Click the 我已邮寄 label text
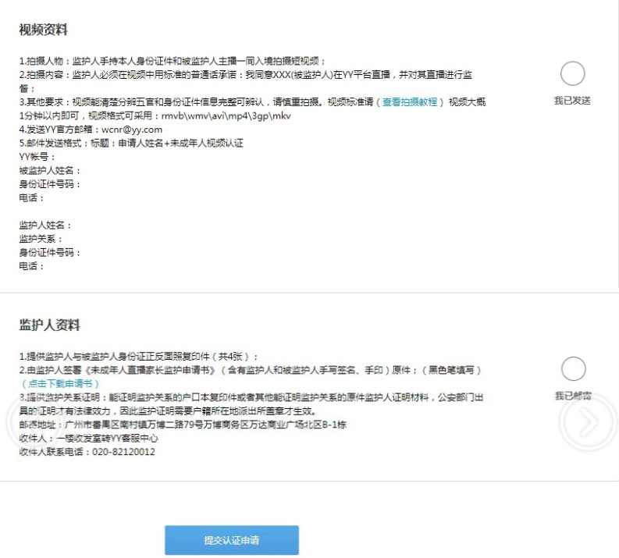Screen dimensions: 619x558 point(573,396)
